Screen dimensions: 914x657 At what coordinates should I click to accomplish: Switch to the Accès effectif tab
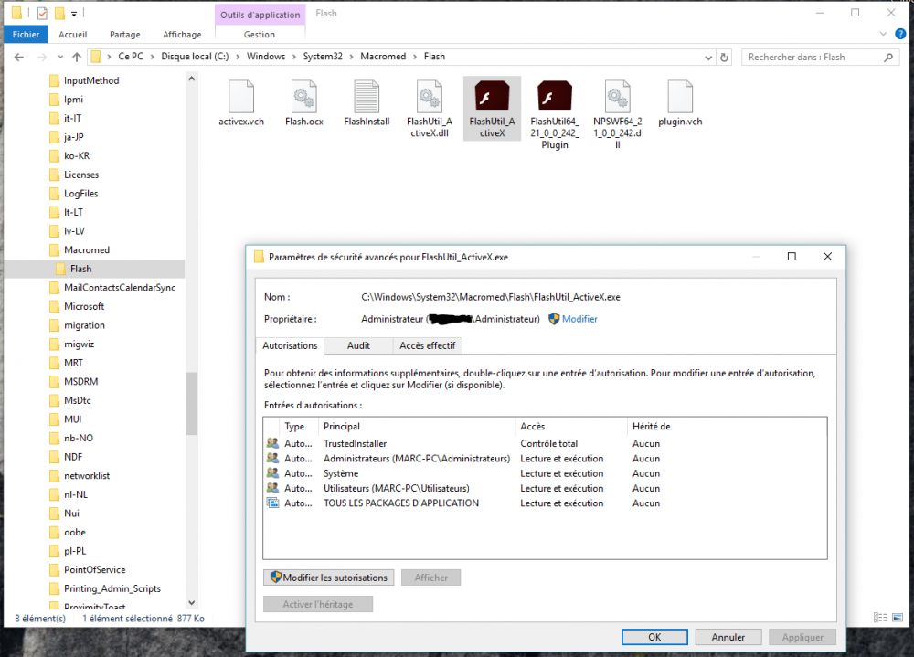coord(428,345)
